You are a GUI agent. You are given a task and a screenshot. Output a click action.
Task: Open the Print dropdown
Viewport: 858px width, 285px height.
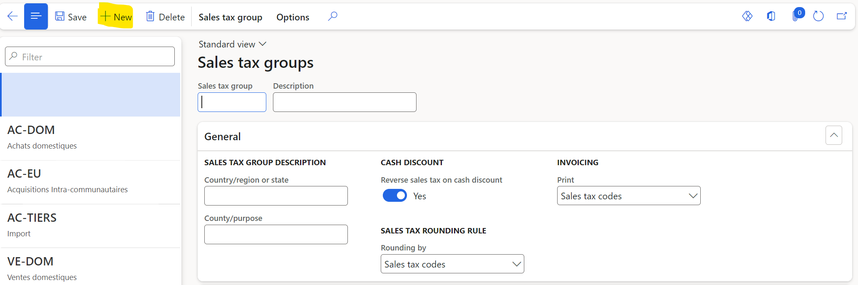(629, 196)
